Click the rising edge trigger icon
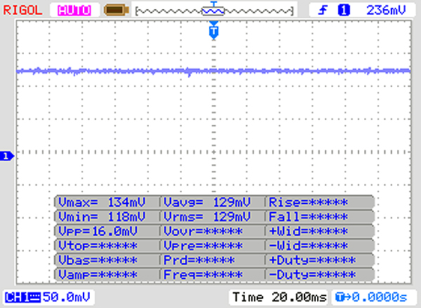 point(323,11)
